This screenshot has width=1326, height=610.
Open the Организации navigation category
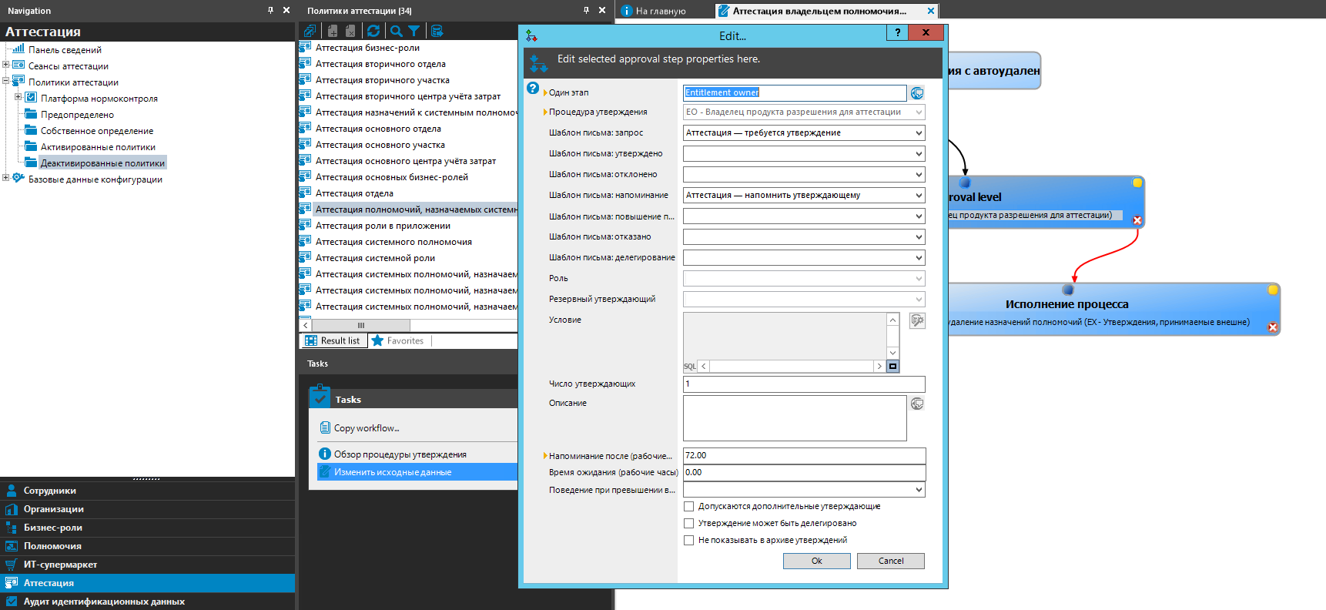(148, 509)
